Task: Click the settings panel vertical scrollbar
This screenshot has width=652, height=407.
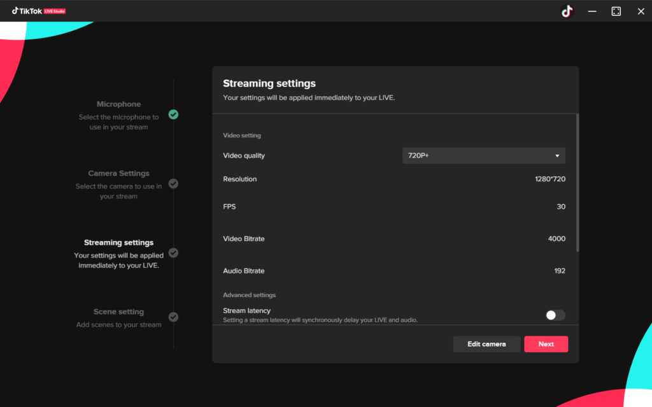Action: pos(578,183)
